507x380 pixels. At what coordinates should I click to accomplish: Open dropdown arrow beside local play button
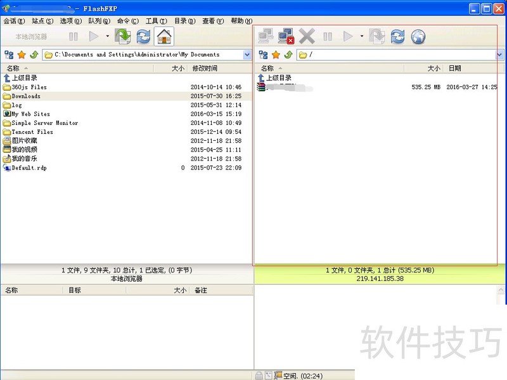[107, 37]
